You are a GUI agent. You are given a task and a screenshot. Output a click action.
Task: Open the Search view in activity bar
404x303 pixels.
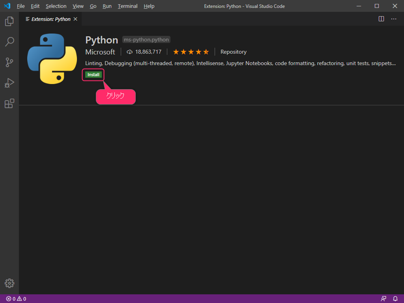coord(9,42)
